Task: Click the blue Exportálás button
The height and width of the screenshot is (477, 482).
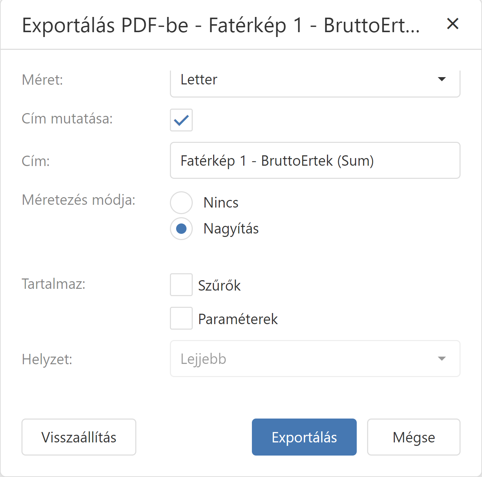Action: pyautogui.click(x=304, y=437)
